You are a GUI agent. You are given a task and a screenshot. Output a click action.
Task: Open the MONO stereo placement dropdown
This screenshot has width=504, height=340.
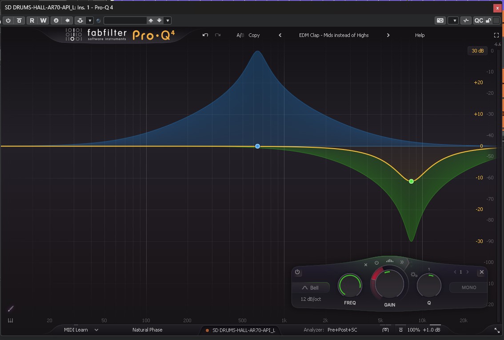468,287
